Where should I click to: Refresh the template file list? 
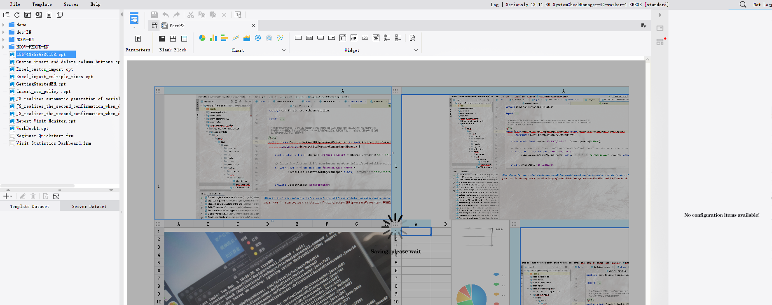pyautogui.click(x=17, y=15)
